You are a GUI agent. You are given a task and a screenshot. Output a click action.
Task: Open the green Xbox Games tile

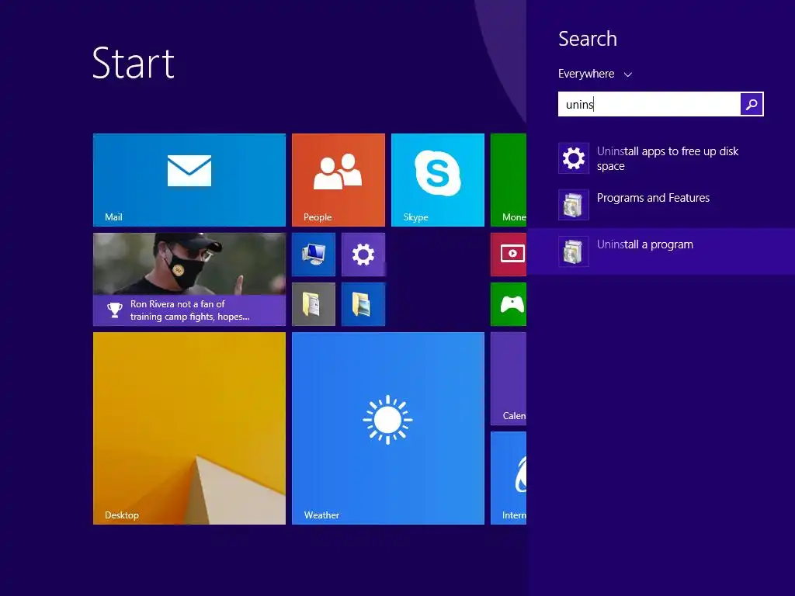(509, 304)
